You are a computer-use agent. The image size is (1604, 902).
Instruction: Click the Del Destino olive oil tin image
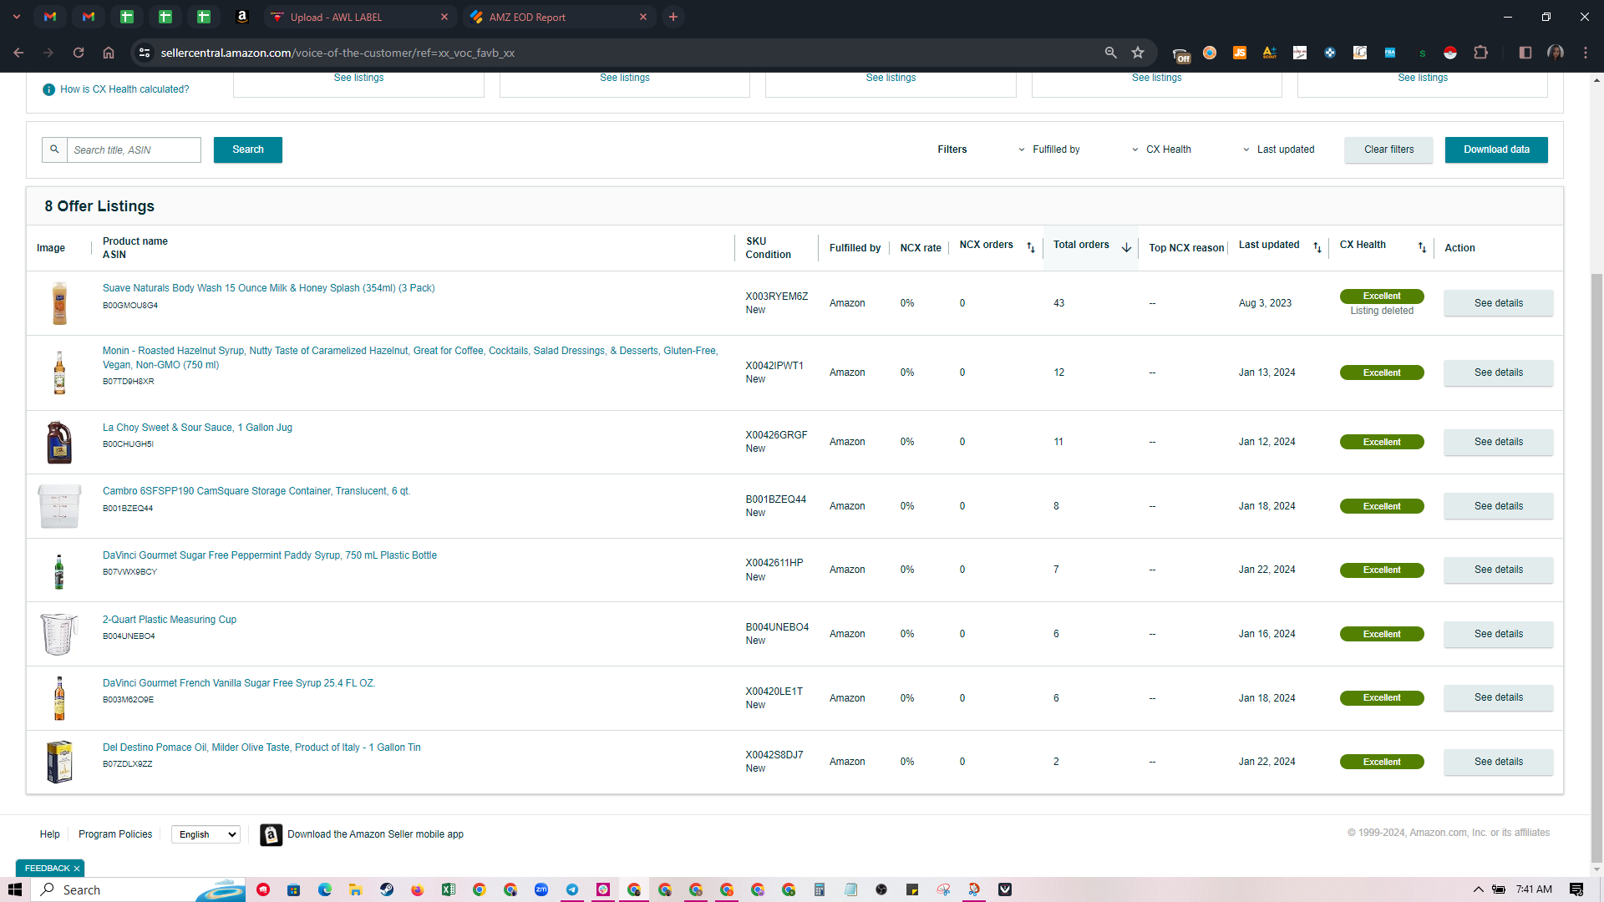pyautogui.click(x=59, y=762)
